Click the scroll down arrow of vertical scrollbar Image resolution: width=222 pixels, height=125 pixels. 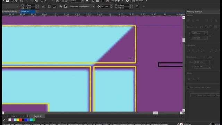coord(184,110)
